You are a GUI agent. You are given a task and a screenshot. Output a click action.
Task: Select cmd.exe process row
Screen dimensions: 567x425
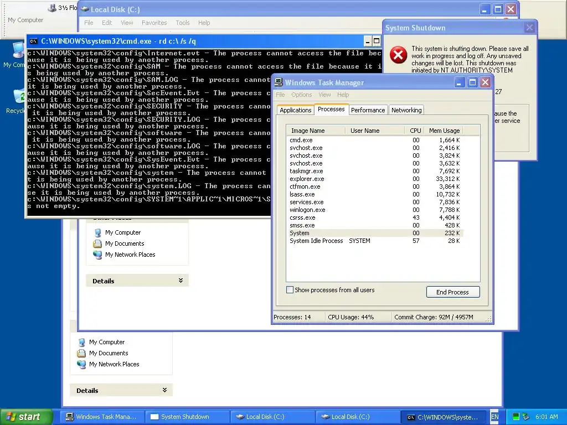point(375,140)
